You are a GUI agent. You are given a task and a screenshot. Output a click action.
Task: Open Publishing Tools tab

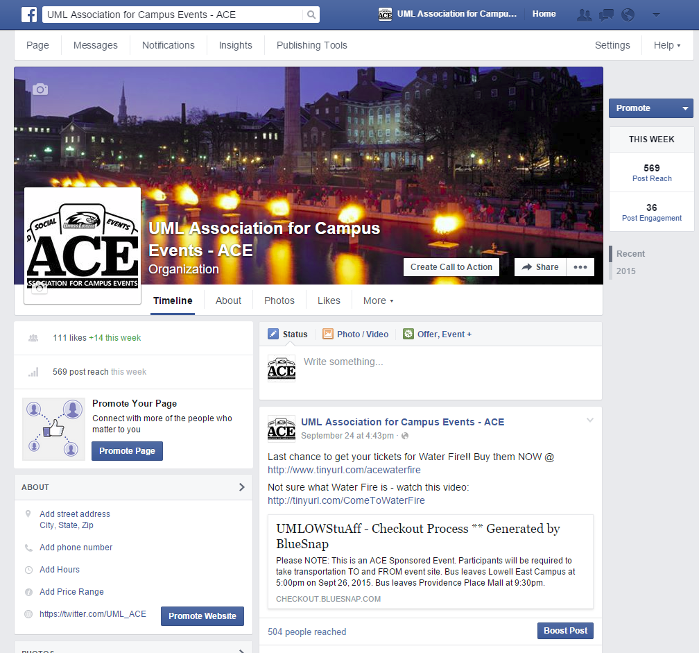311,46
